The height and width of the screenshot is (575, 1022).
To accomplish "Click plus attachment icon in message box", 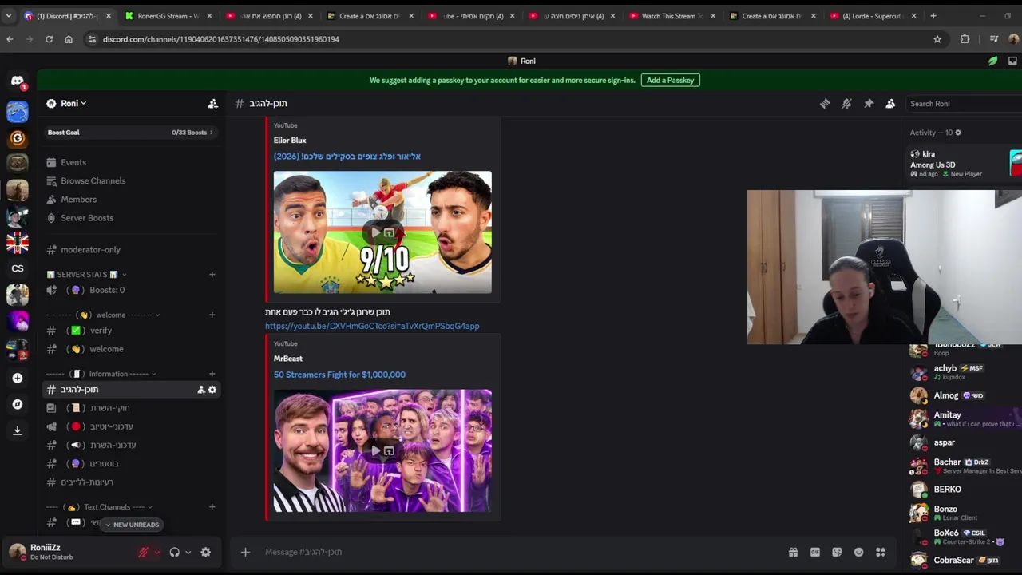I will click(x=245, y=552).
